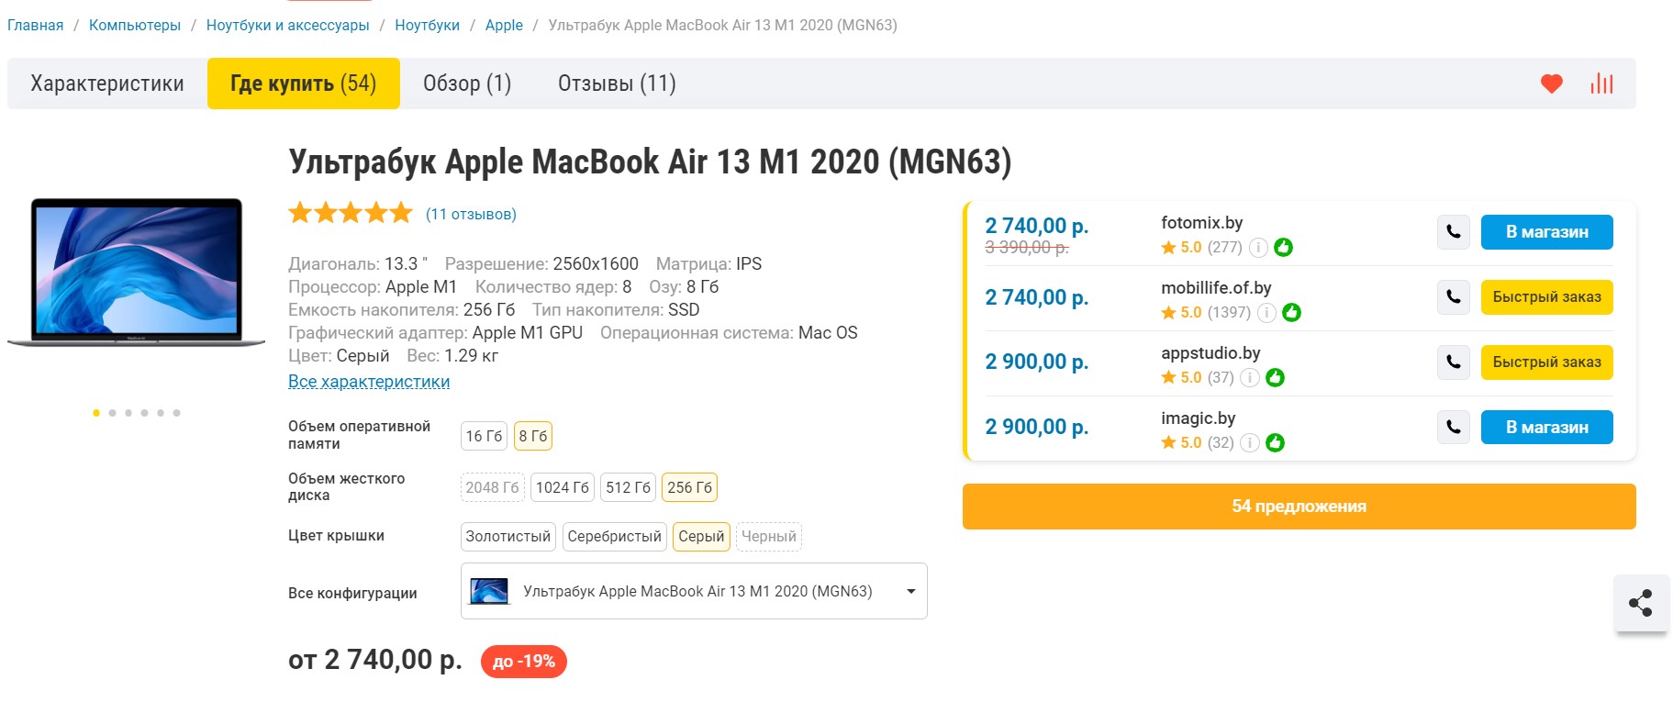
Task: View fotomix.by info circle icon
Action: 1259,248
